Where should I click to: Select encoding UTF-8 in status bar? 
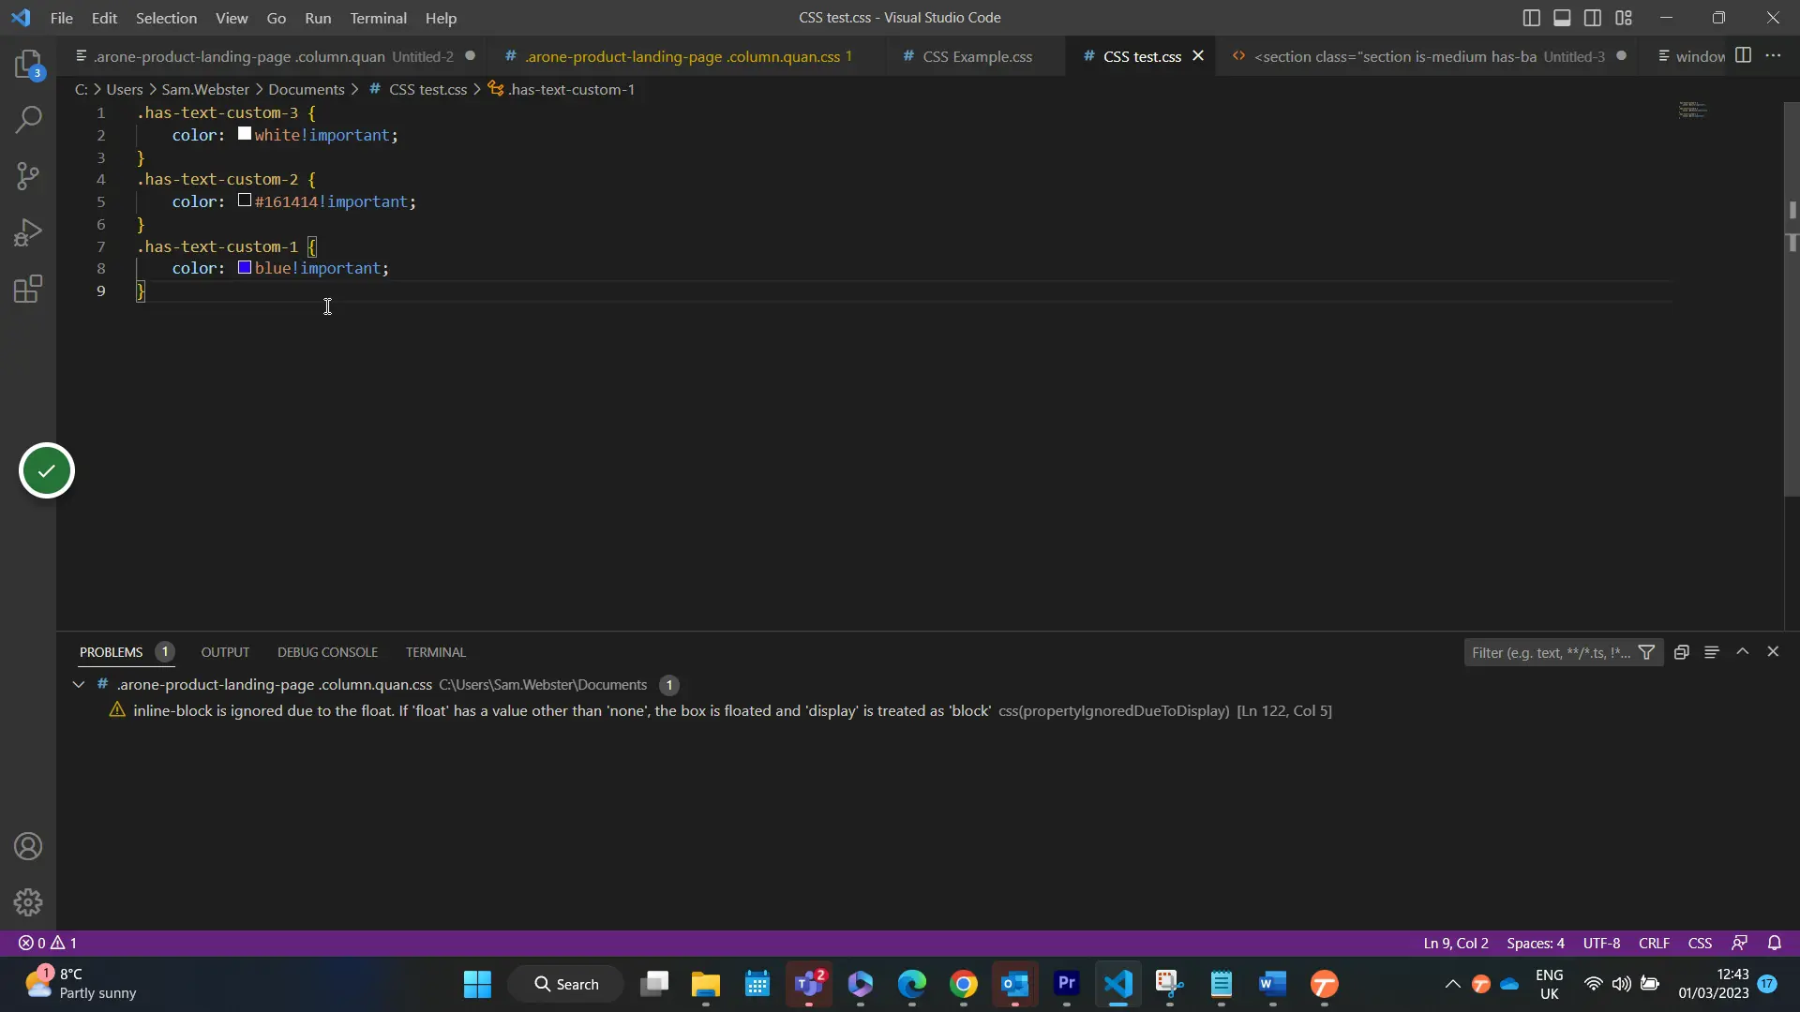(x=1601, y=944)
